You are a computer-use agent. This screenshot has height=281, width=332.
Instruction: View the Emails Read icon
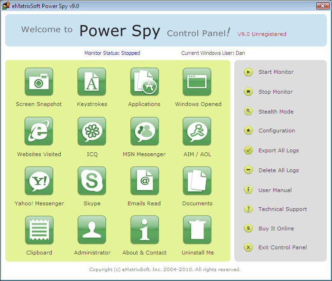point(144,181)
